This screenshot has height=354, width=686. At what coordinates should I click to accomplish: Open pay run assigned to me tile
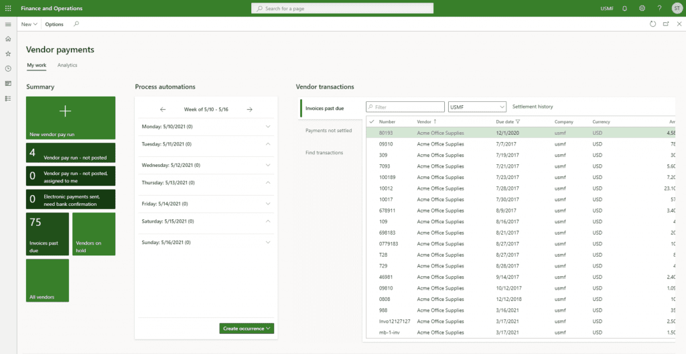pos(71,176)
